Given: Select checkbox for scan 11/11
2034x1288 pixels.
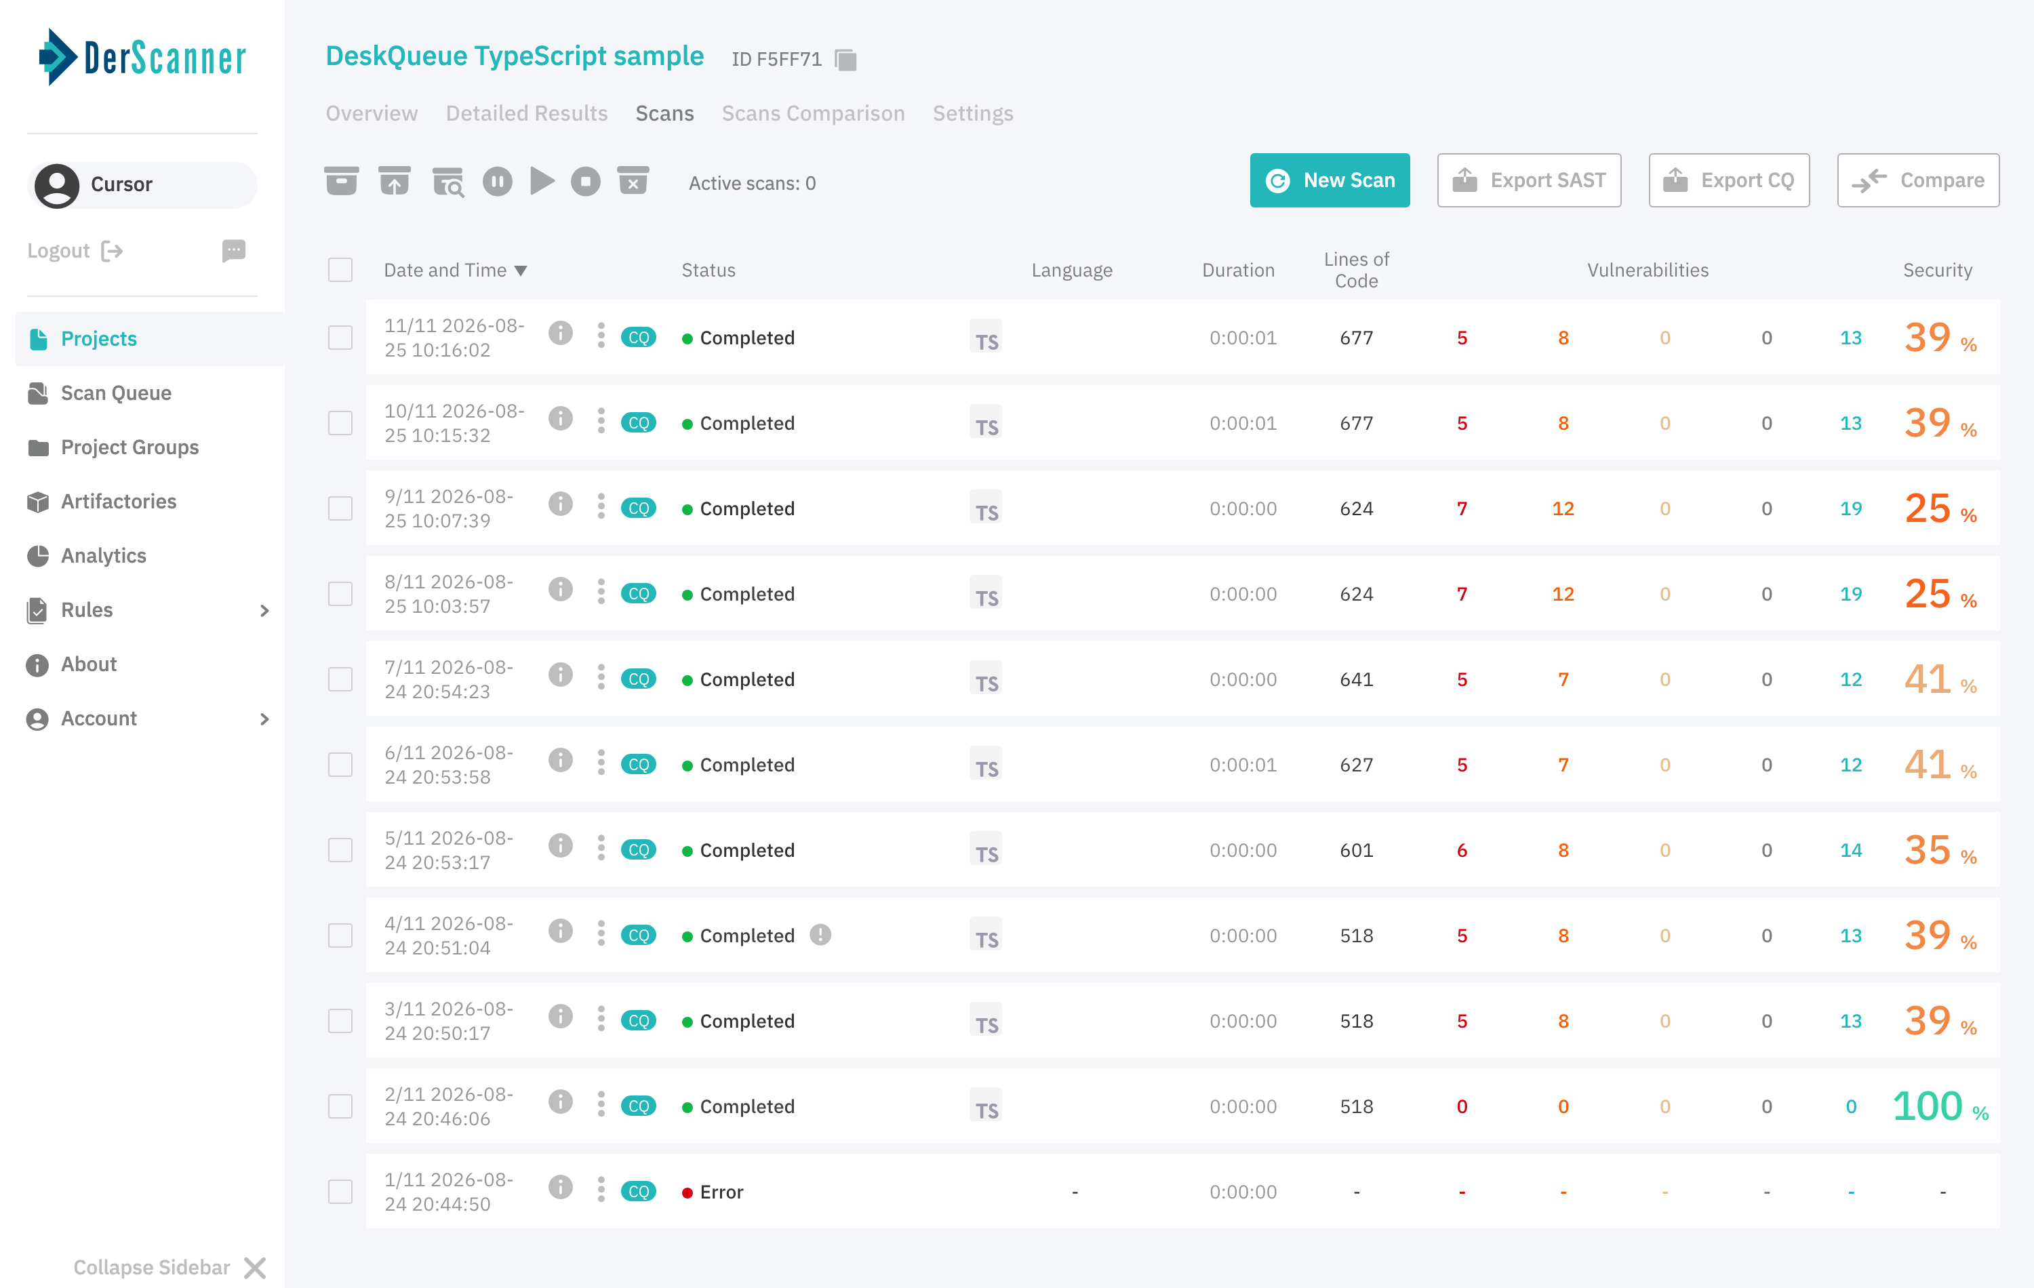Looking at the screenshot, I should (340, 338).
